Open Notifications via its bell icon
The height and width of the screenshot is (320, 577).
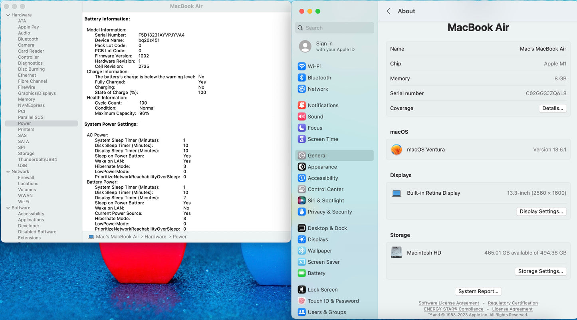(x=301, y=105)
